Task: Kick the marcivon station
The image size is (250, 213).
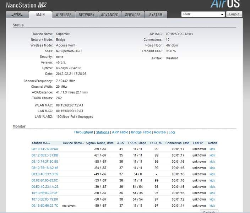Action: point(212,206)
